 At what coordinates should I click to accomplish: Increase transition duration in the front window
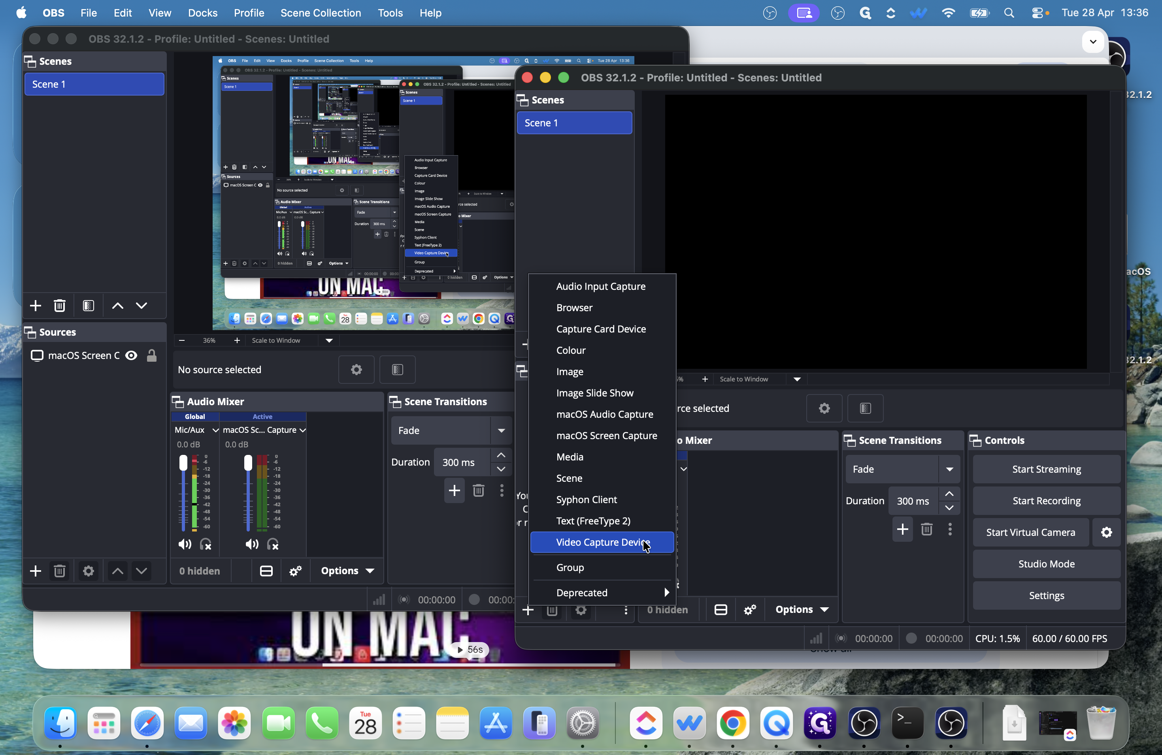[x=949, y=494]
